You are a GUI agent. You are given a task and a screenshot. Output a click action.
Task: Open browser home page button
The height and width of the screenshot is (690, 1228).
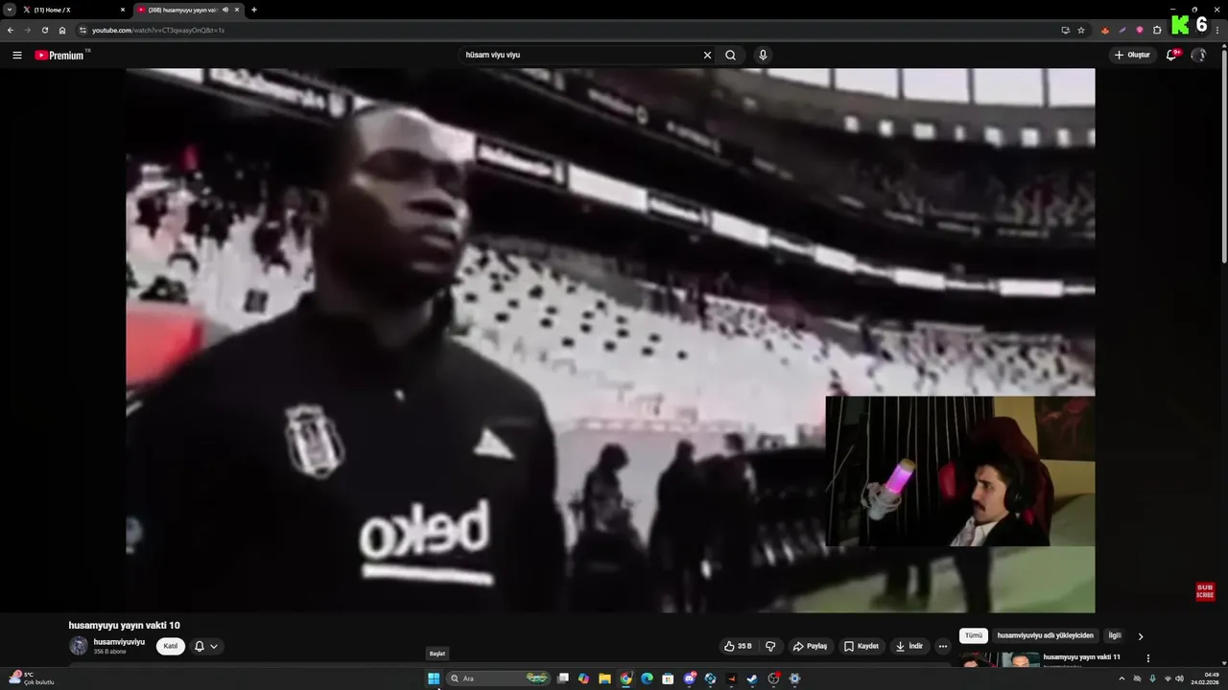coord(62,30)
